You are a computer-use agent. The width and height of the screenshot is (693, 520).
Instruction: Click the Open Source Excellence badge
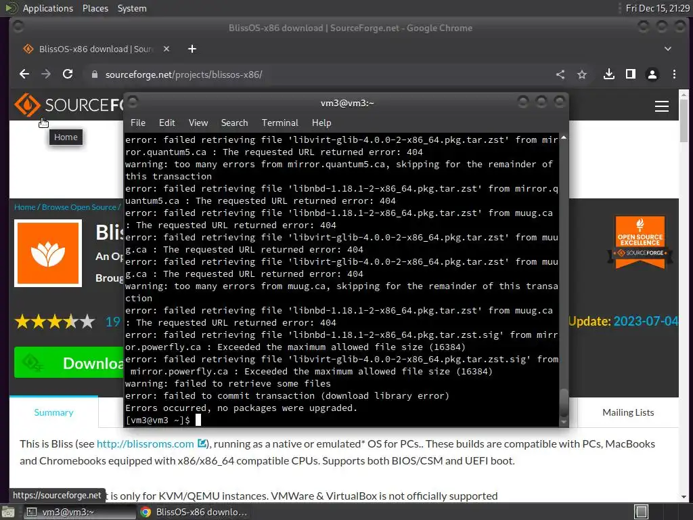point(640,242)
